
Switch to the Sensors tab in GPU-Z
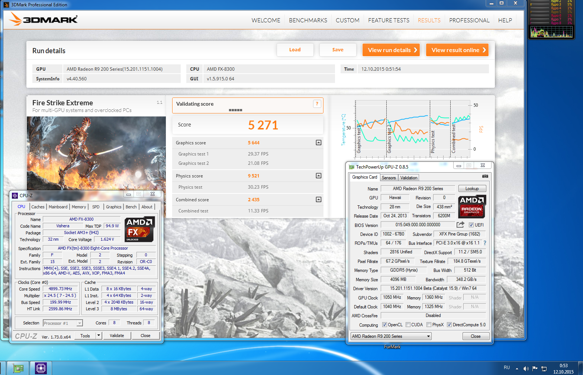pyautogui.click(x=389, y=178)
